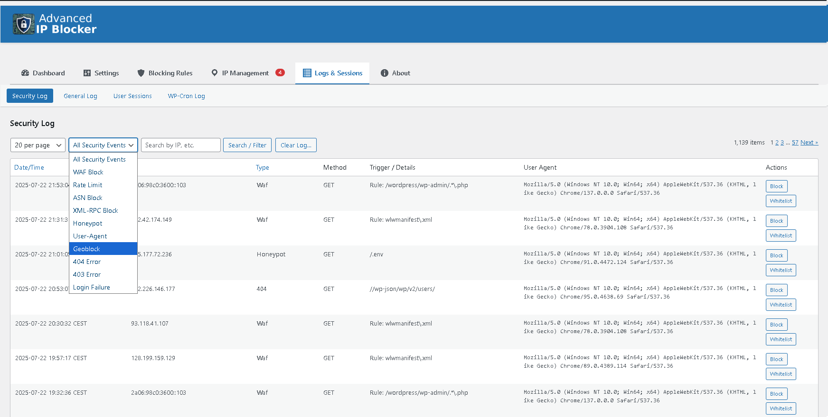The image size is (828, 417).
Task: Go to the Settings tab
Action: 101,73
